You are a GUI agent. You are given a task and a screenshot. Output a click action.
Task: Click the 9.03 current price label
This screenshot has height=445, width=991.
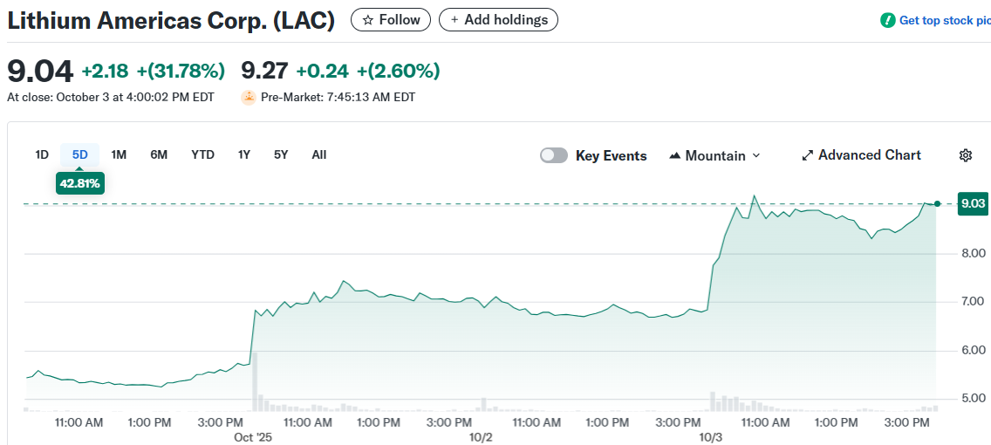click(972, 203)
